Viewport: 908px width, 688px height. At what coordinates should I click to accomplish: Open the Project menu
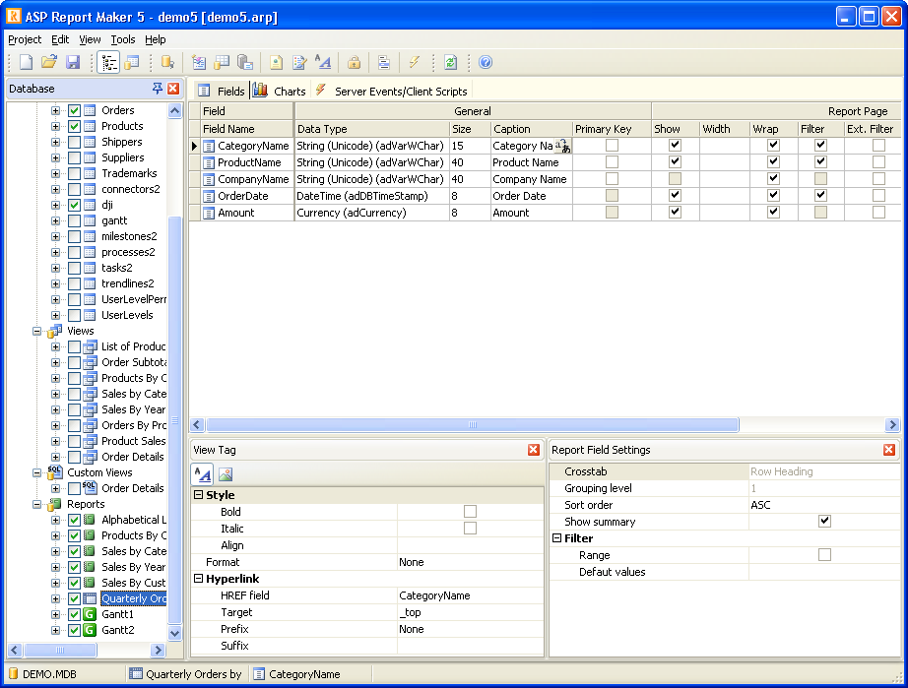25,39
